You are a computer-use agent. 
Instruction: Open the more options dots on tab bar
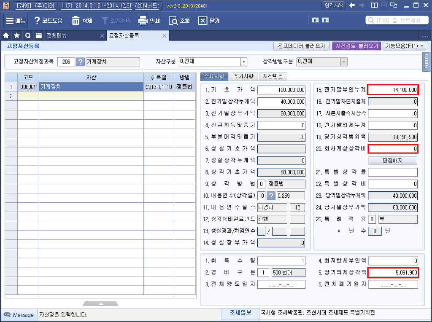coord(424,36)
